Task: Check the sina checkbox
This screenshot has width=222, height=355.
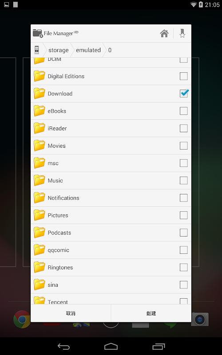Action: (x=184, y=284)
